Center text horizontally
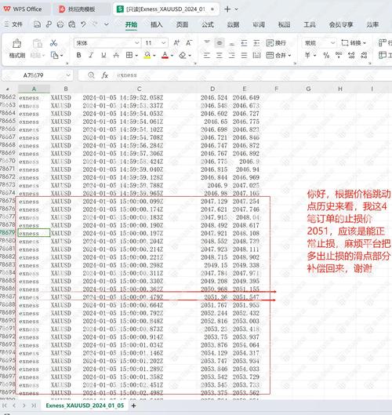Image resolution: width=392 pixels, height=415 pixels. [220, 56]
